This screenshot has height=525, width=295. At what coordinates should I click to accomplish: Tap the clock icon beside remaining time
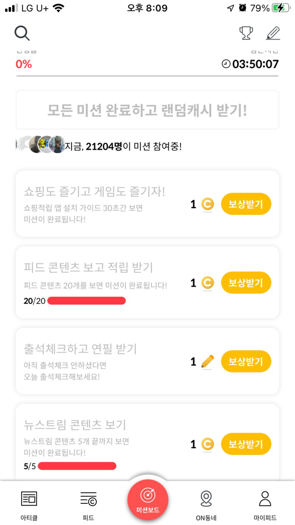click(226, 64)
